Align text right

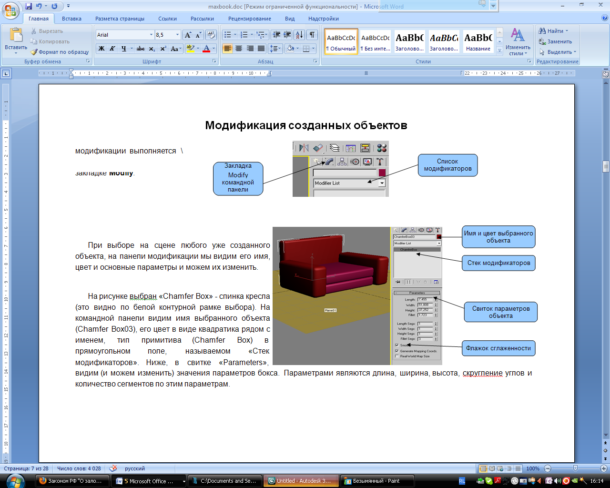(x=250, y=49)
